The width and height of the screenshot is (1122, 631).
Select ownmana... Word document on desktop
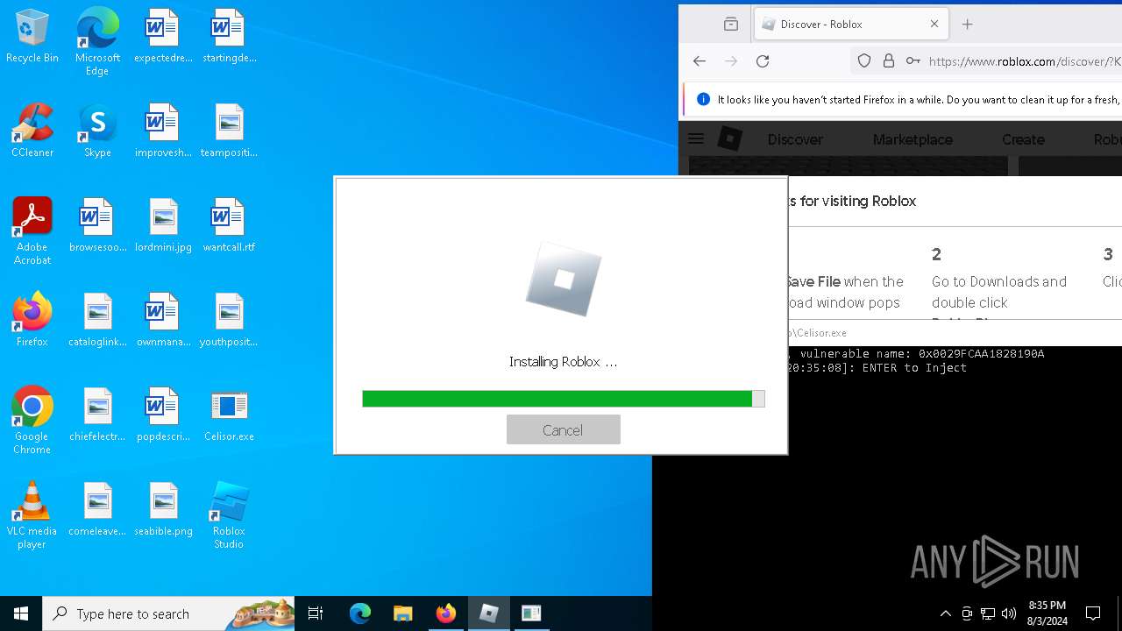pos(163,320)
